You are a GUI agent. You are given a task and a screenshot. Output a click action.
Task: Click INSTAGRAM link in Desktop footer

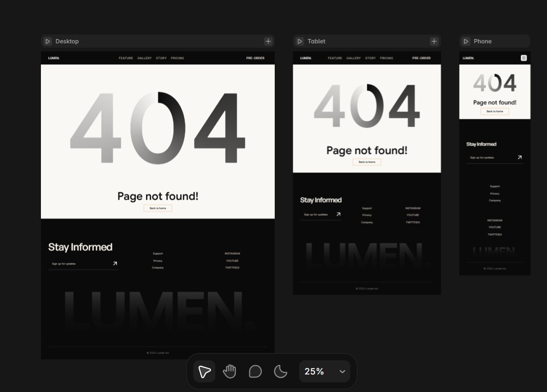pyautogui.click(x=232, y=254)
